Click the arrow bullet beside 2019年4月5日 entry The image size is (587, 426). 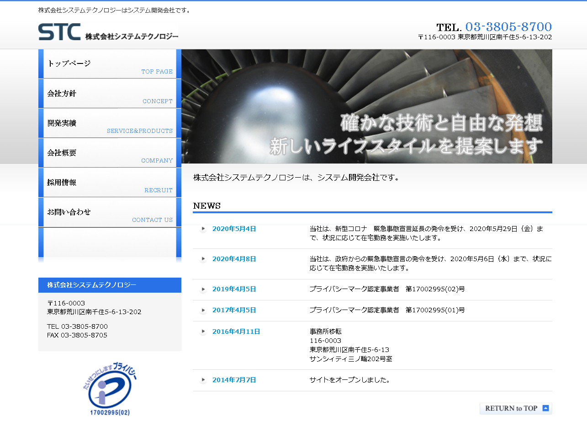click(202, 289)
